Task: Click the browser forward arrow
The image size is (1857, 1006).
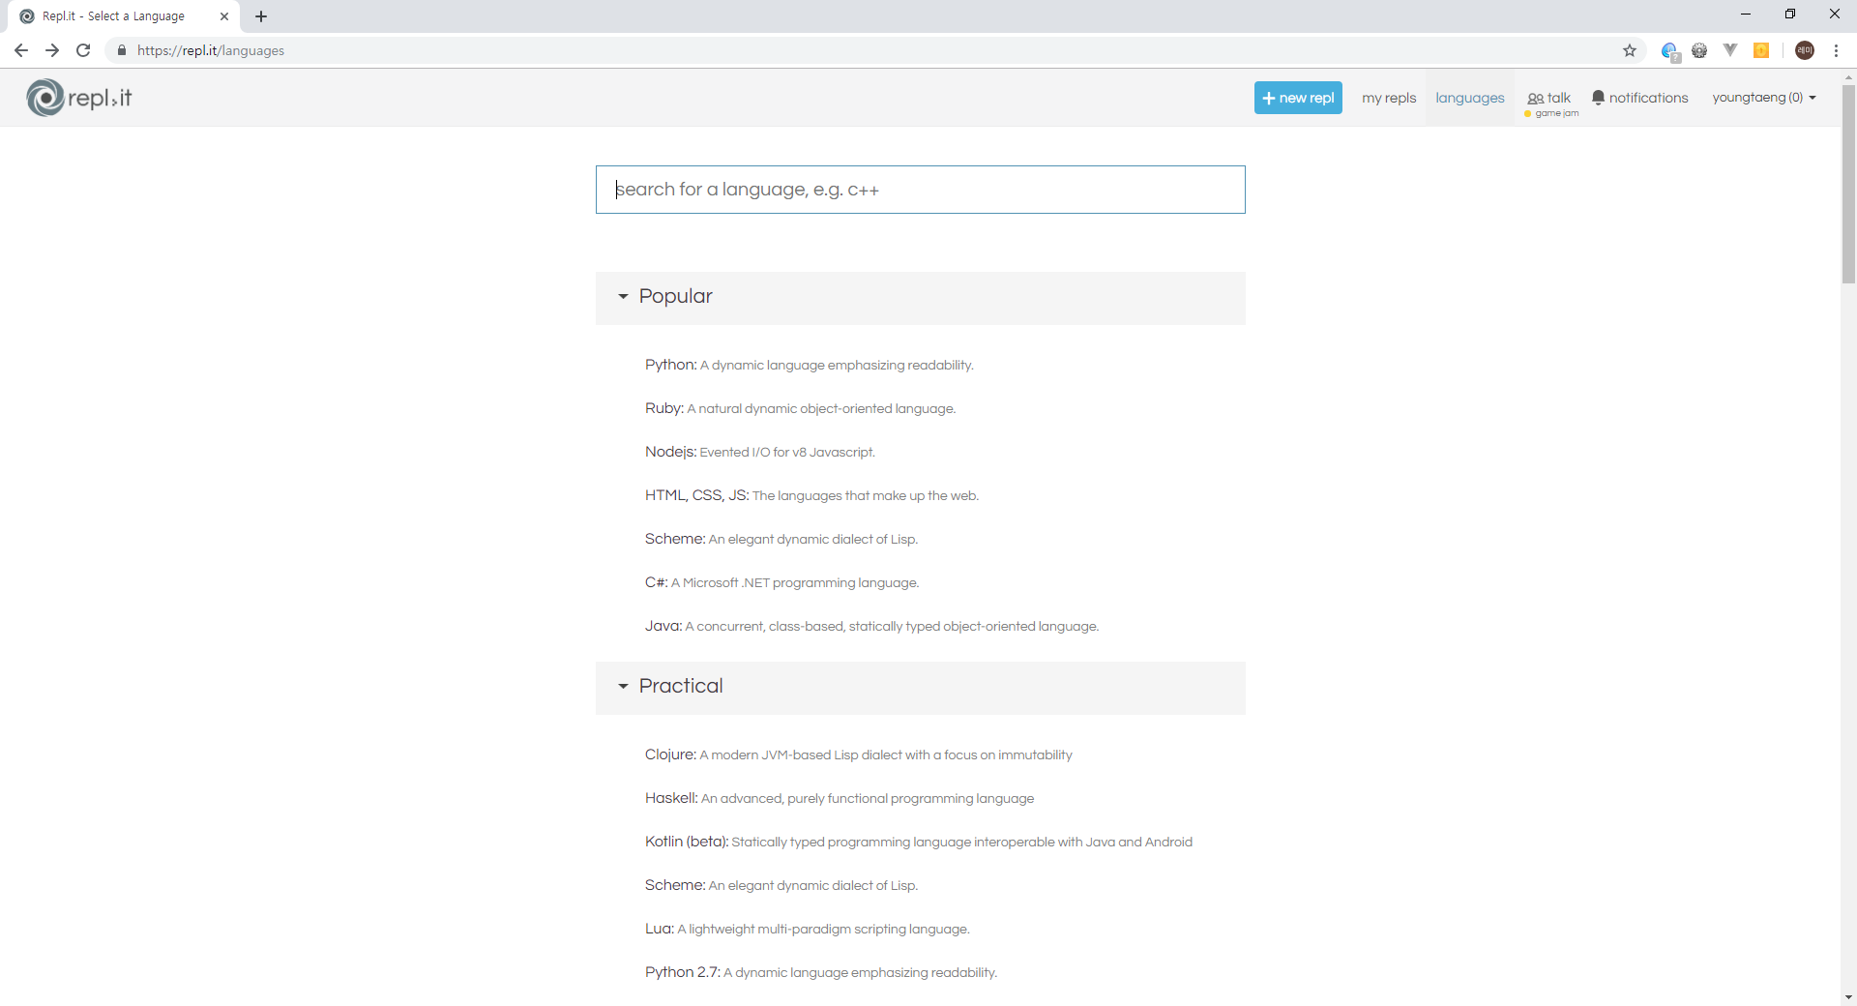Action: tap(52, 50)
